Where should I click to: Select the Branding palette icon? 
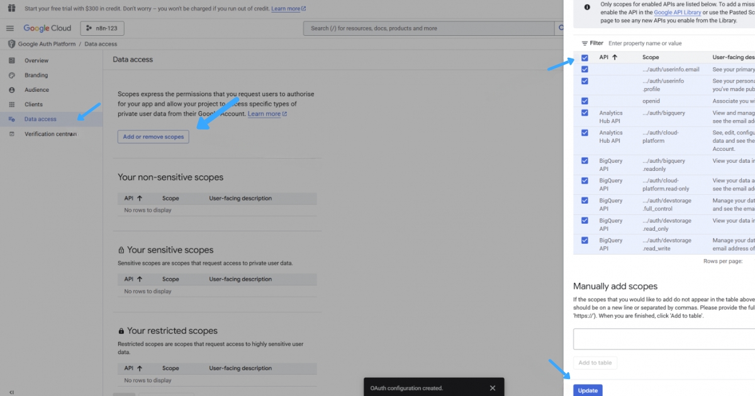[12, 75]
